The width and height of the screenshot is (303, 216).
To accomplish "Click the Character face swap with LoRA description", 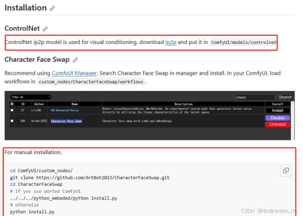I will (137, 121).
